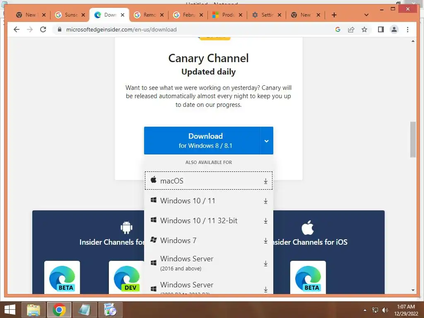Switch to the Sunset Google tab
Screen dimensions: 424x318
point(70,15)
